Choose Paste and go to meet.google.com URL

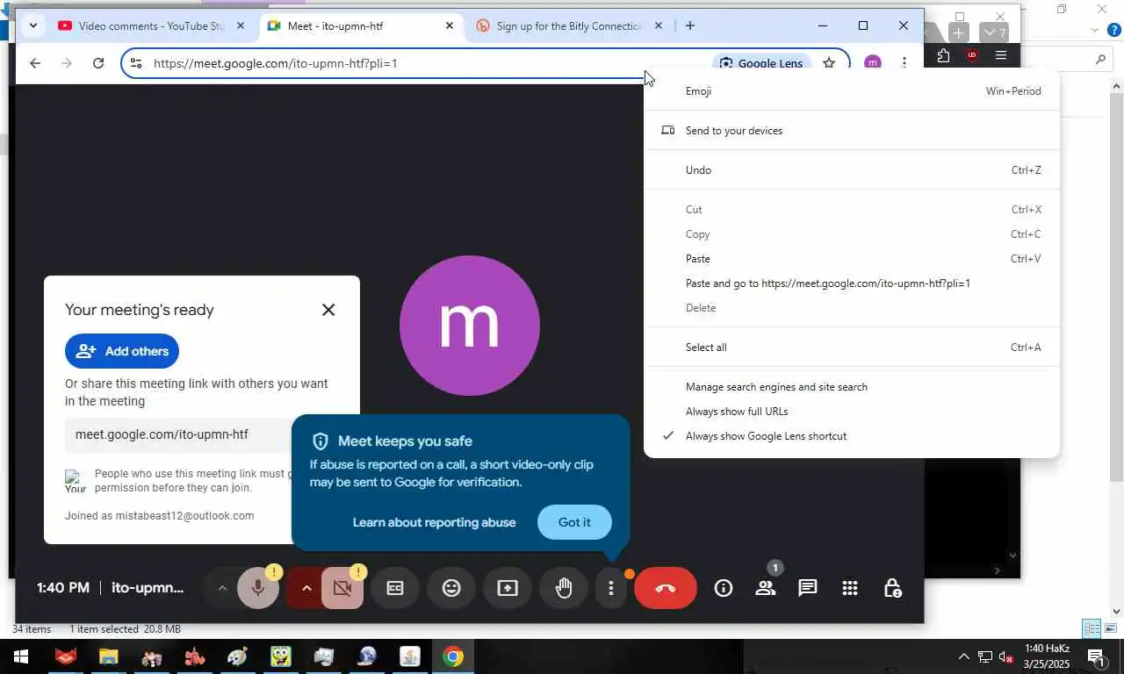point(852,283)
